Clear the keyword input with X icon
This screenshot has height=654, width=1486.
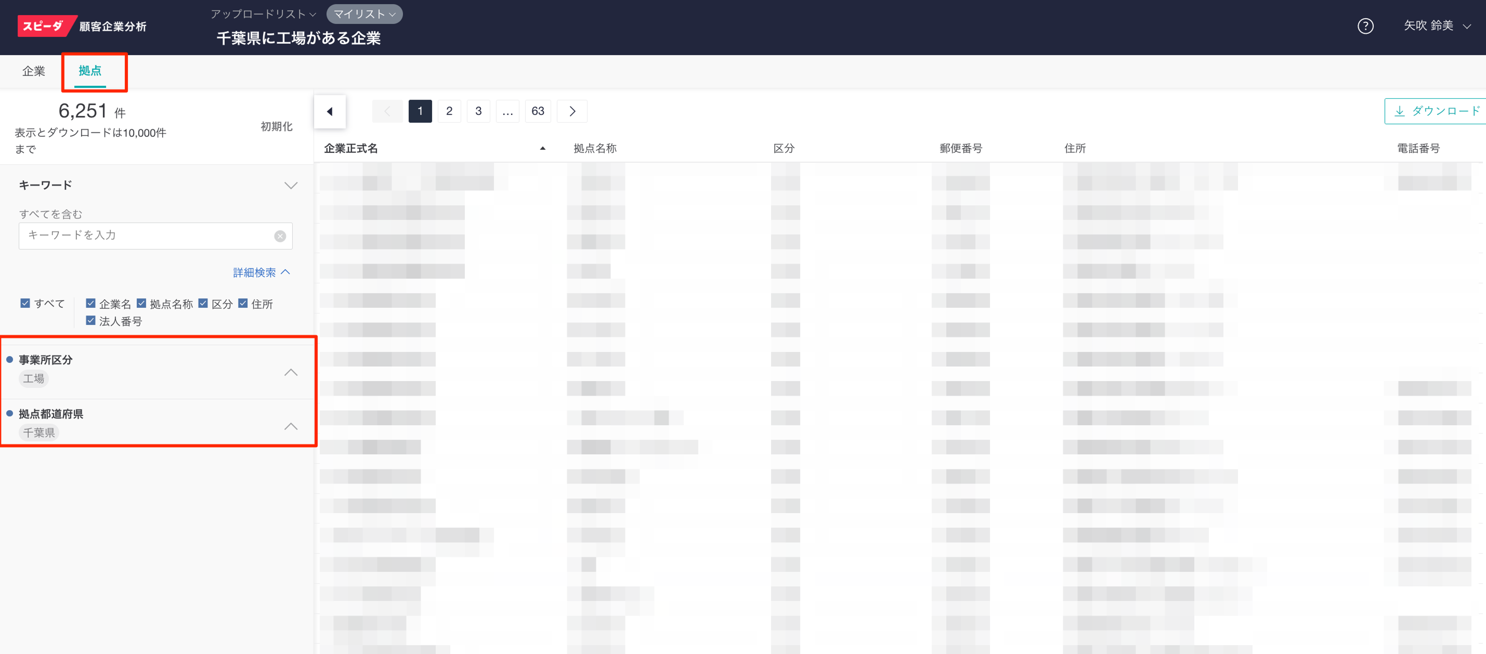coord(280,236)
